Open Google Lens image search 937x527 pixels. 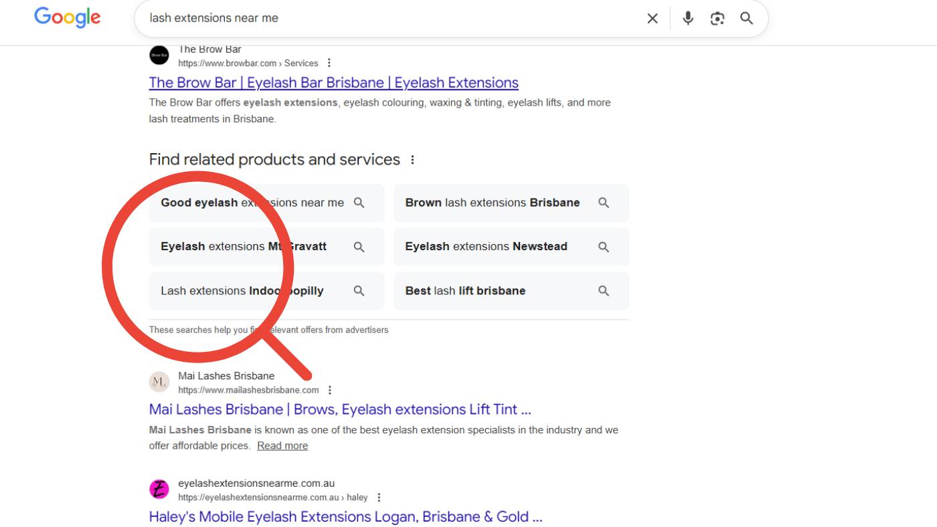(x=717, y=19)
